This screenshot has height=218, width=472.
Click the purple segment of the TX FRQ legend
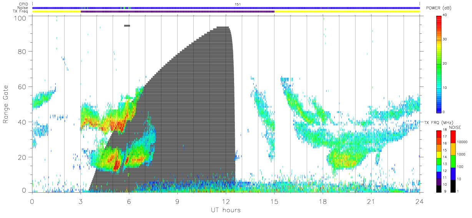click(439, 181)
